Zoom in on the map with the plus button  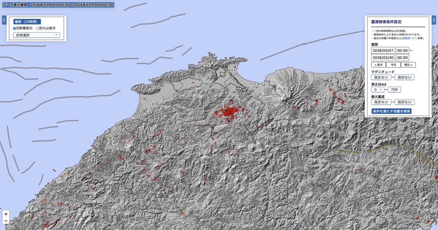pos(6,214)
